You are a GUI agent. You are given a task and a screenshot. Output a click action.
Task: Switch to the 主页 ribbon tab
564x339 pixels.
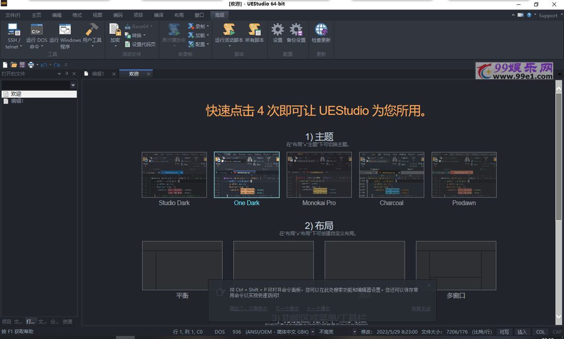[36, 15]
